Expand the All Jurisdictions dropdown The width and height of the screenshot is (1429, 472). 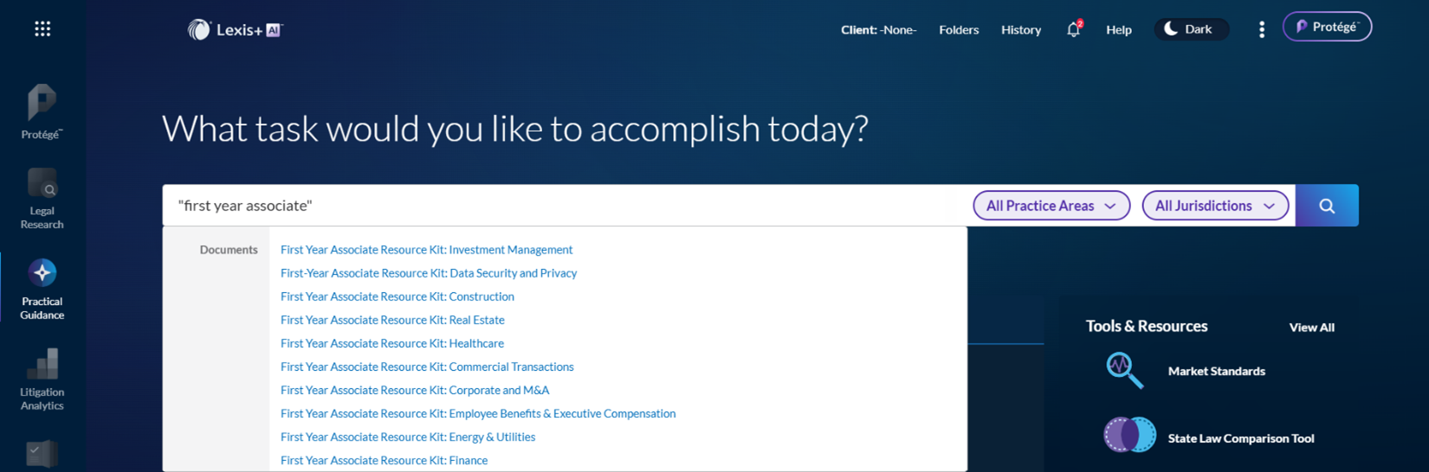coord(1215,206)
